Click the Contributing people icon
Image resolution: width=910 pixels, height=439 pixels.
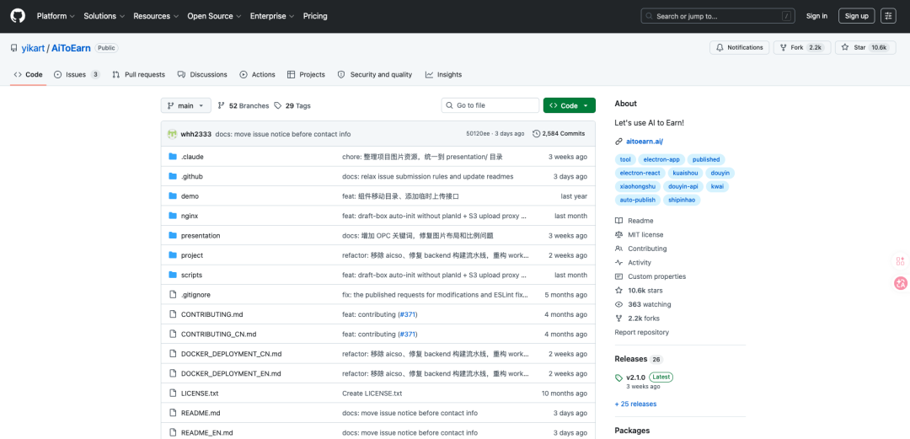point(618,249)
